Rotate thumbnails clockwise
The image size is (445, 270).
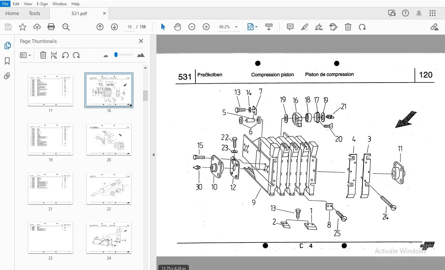pos(76,55)
